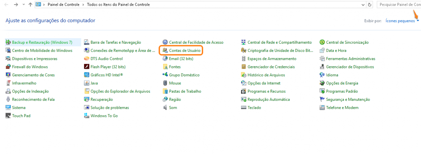Open the Recuperação link
The height and width of the screenshot is (154, 421).
pyautogui.click(x=102, y=99)
